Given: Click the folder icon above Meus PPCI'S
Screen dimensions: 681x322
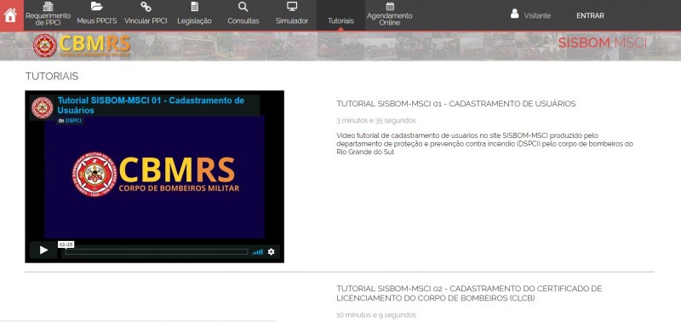Looking at the screenshot, I should click(97, 6).
